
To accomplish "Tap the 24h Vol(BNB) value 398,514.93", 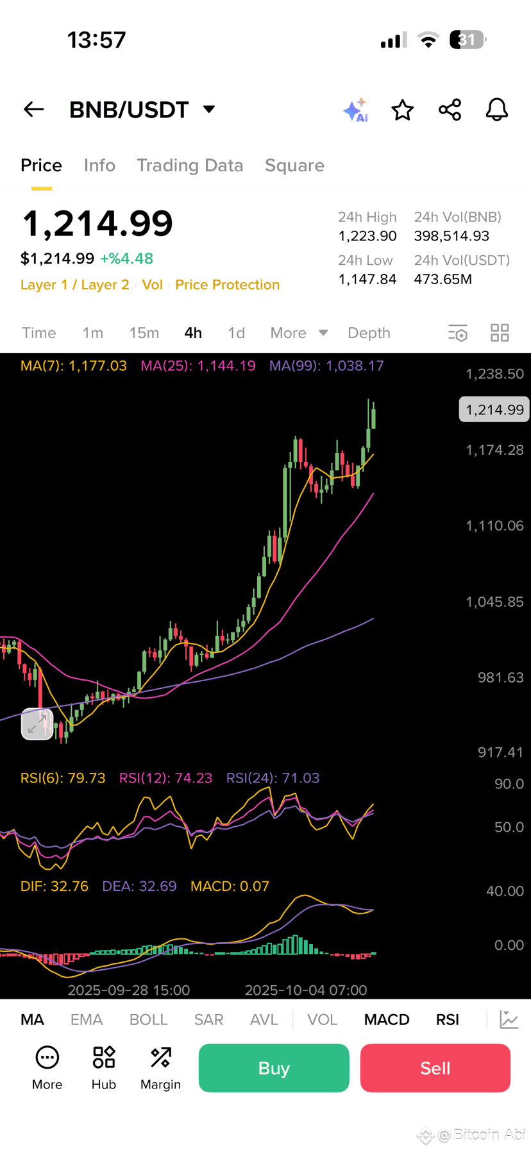I will pyautogui.click(x=451, y=236).
